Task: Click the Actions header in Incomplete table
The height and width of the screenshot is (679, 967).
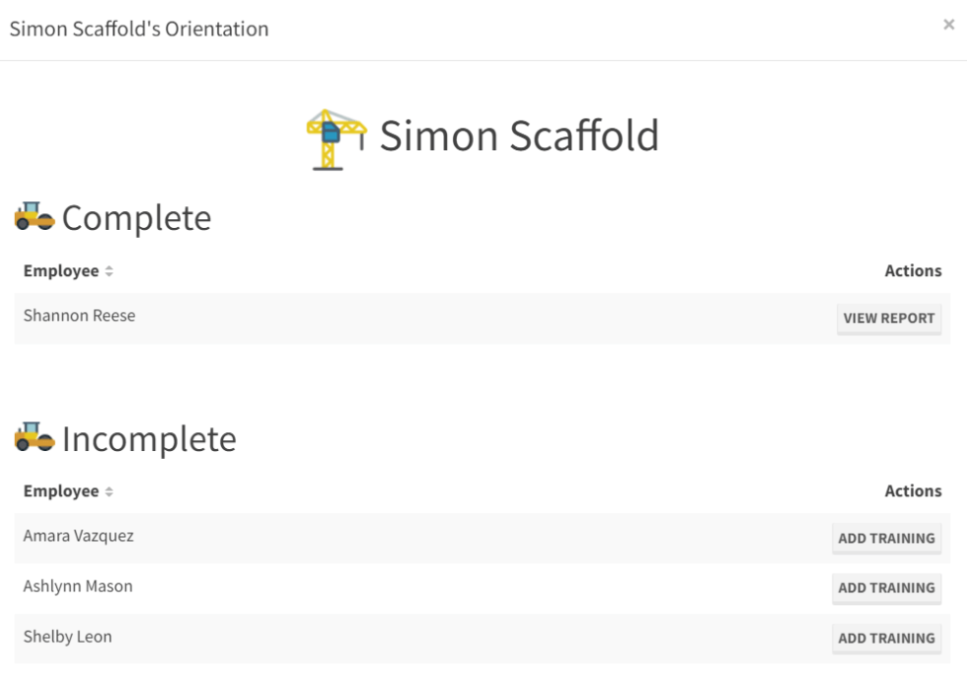Action: (913, 490)
